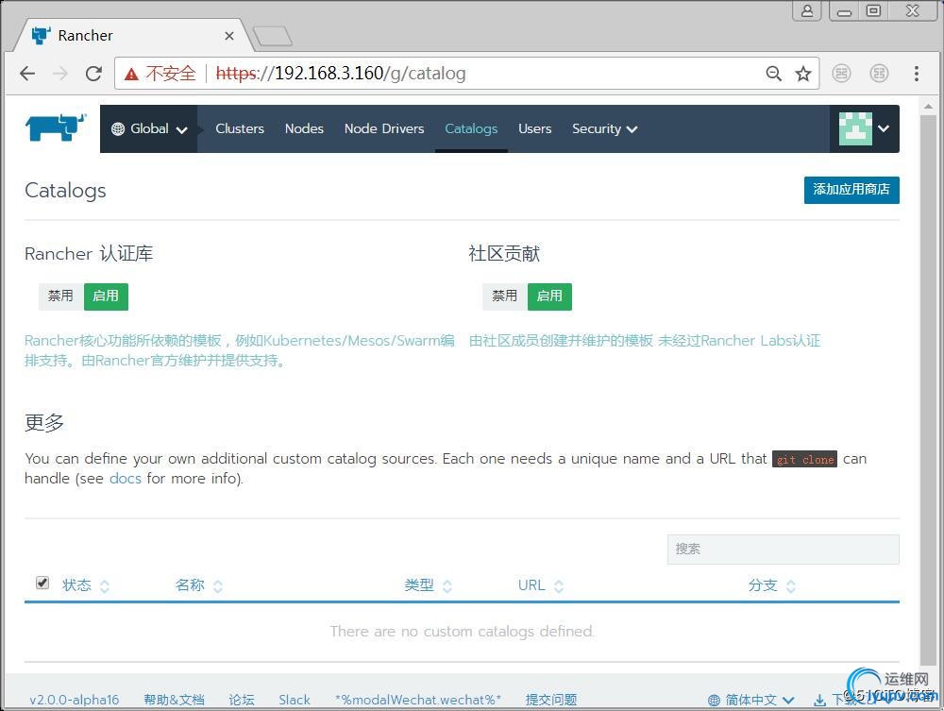The width and height of the screenshot is (944, 711).
Task: Click the Rancher cow logo
Action: (x=56, y=127)
